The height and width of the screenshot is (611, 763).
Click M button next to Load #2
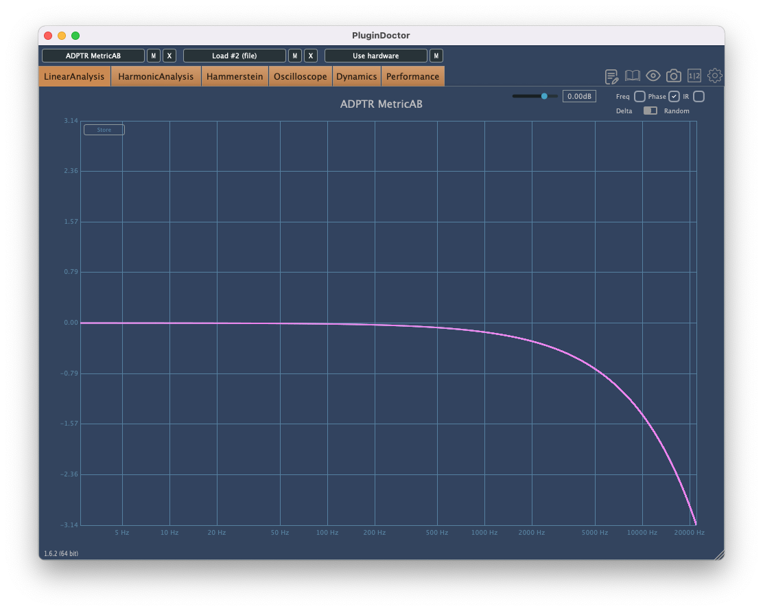[295, 56]
